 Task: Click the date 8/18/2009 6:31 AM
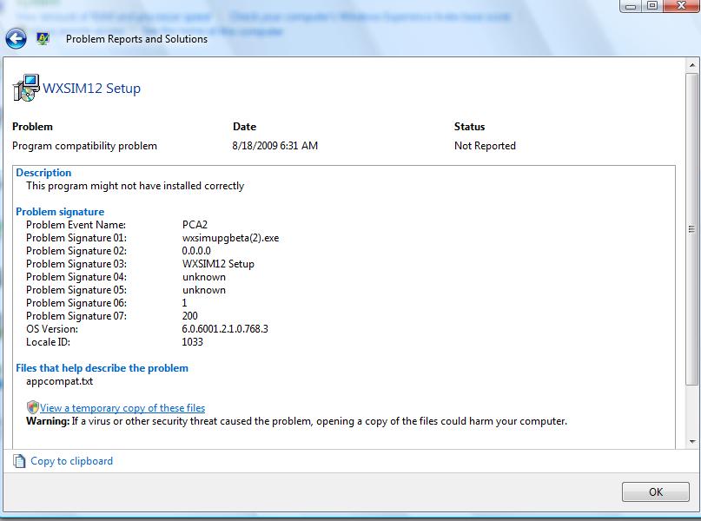tap(275, 146)
